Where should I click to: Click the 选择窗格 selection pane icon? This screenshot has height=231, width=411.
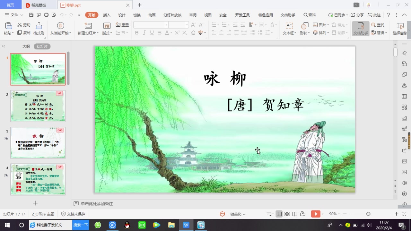coord(400,26)
